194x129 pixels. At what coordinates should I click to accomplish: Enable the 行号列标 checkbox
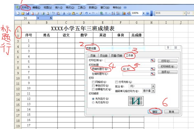(x=116, y=82)
